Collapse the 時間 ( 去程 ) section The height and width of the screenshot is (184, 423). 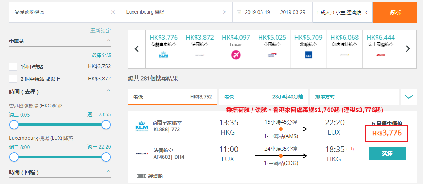tap(109, 91)
